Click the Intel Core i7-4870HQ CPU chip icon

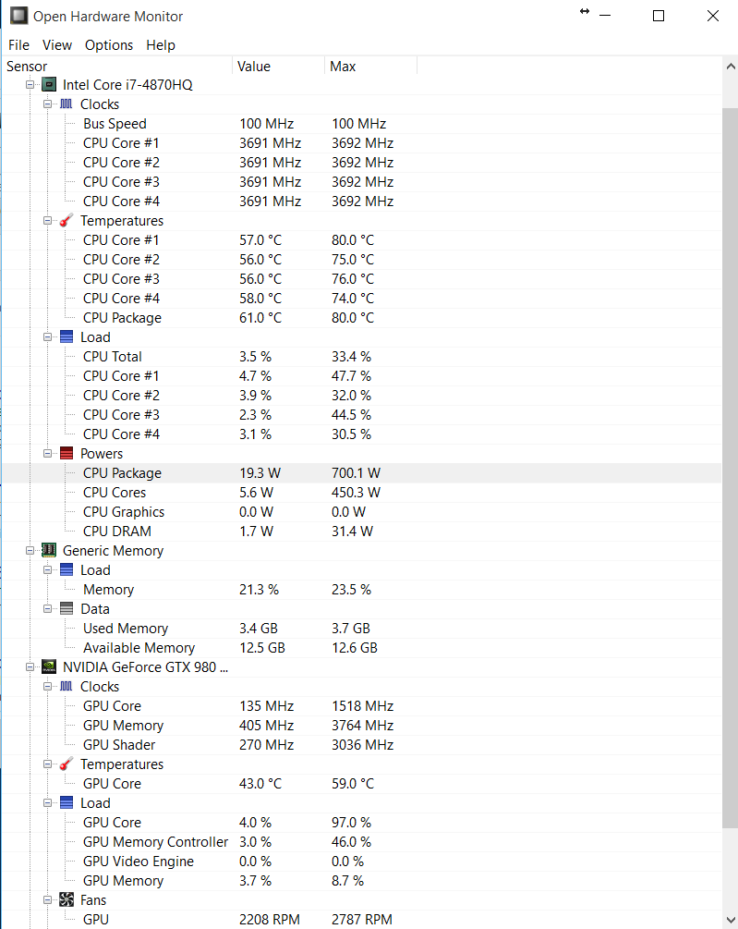[48, 84]
